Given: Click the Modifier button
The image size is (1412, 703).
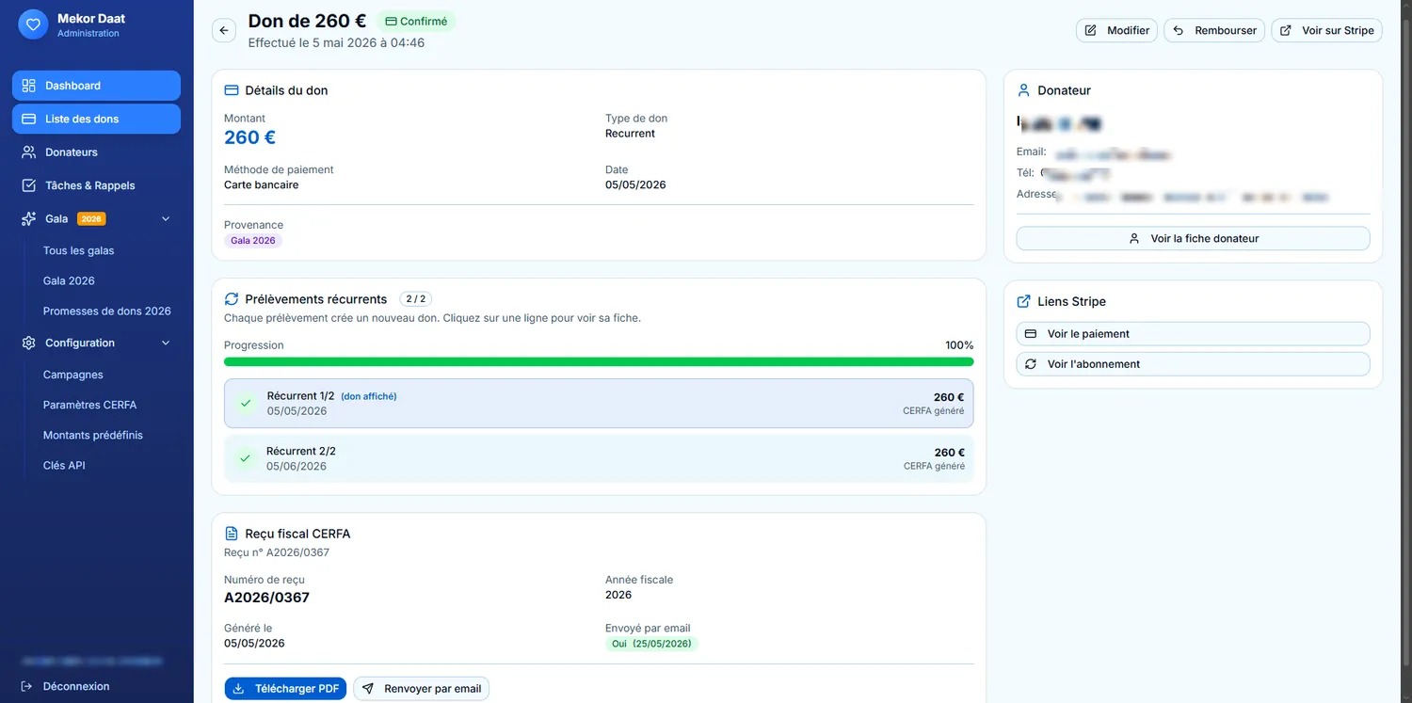Looking at the screenshot, I should (1116, 30).
